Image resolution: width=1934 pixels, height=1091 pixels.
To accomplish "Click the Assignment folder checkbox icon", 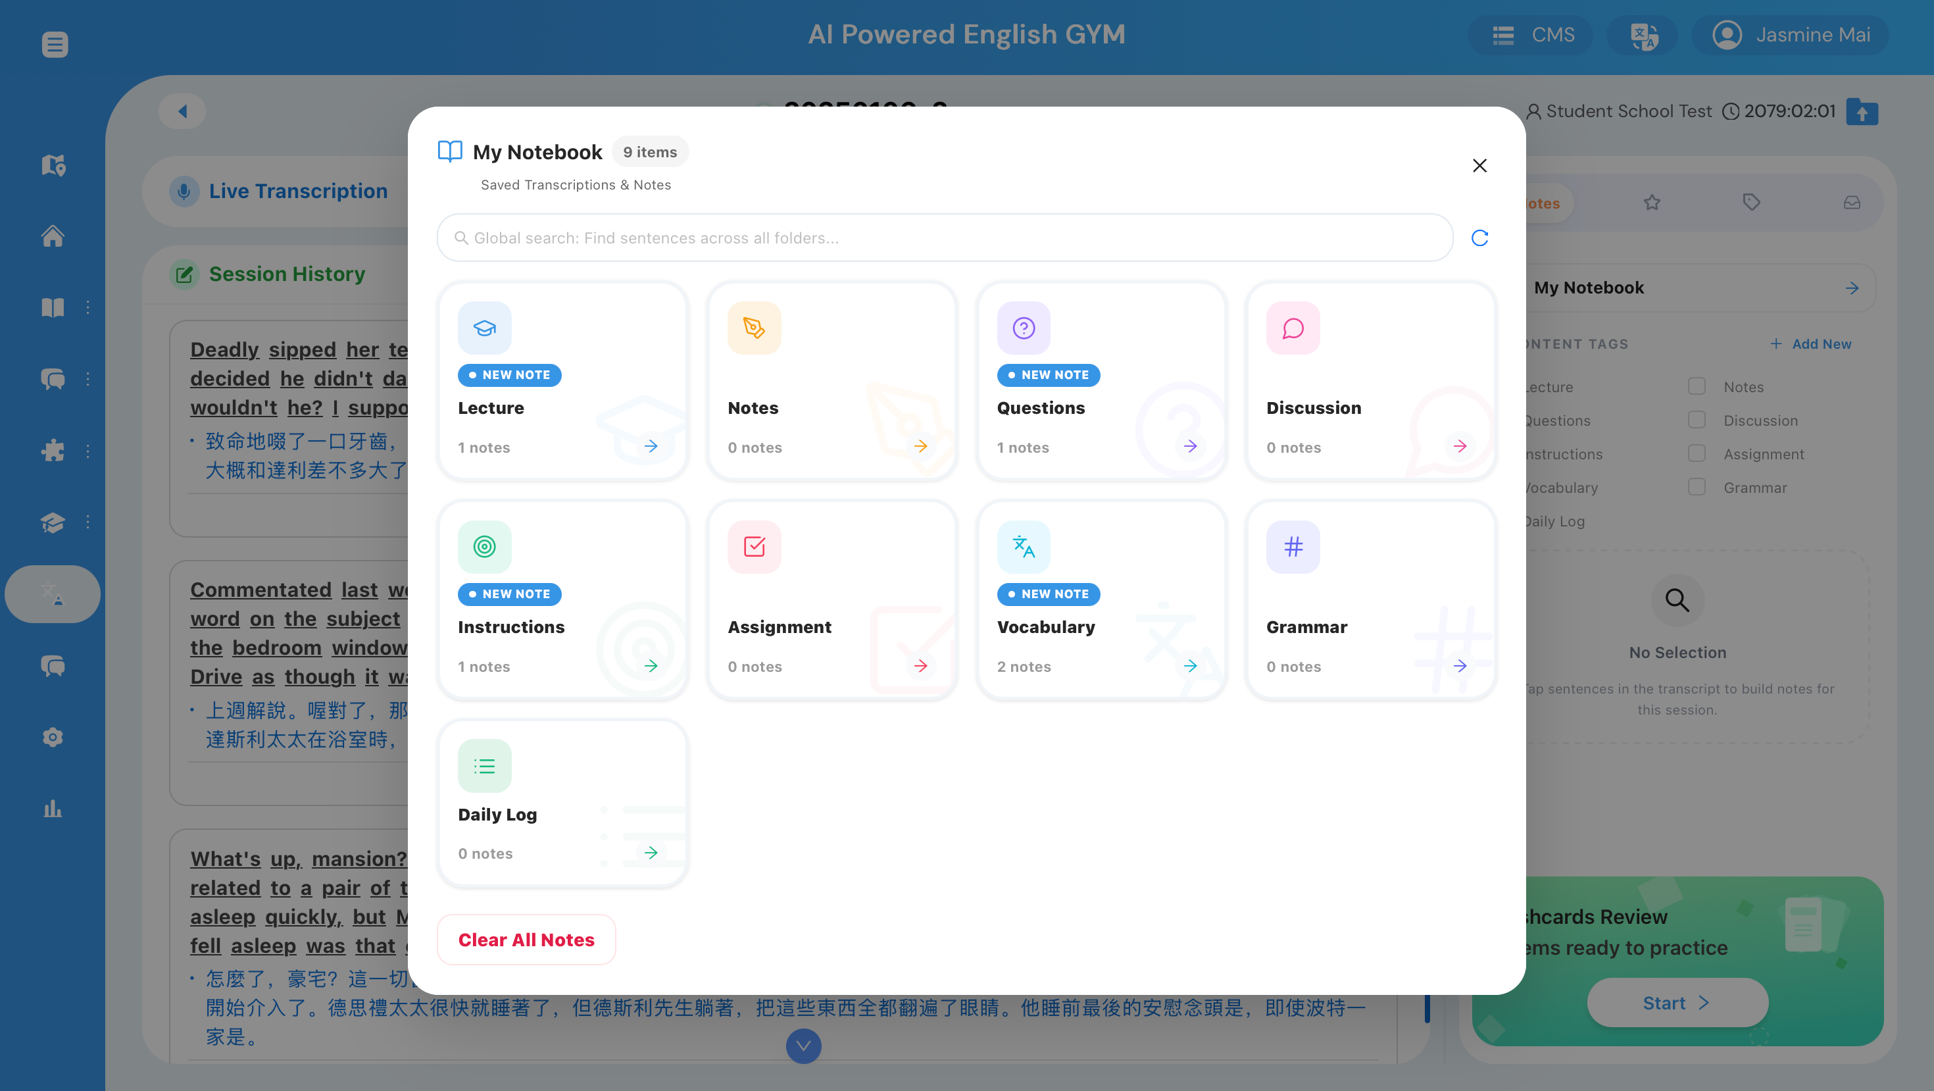I will pos(754,547).
